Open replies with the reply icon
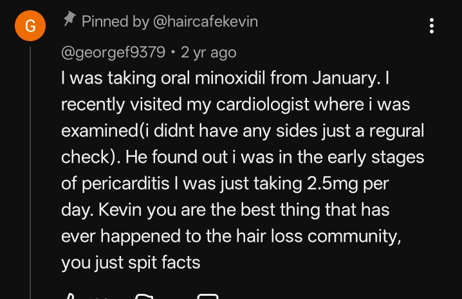The height and width of the screenshot is (299, 462). 207,296
